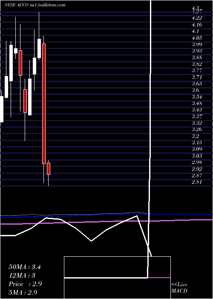Click the 2.81 price axis label
This screenshot has width=213, height=299.
[x=197, y=182]
